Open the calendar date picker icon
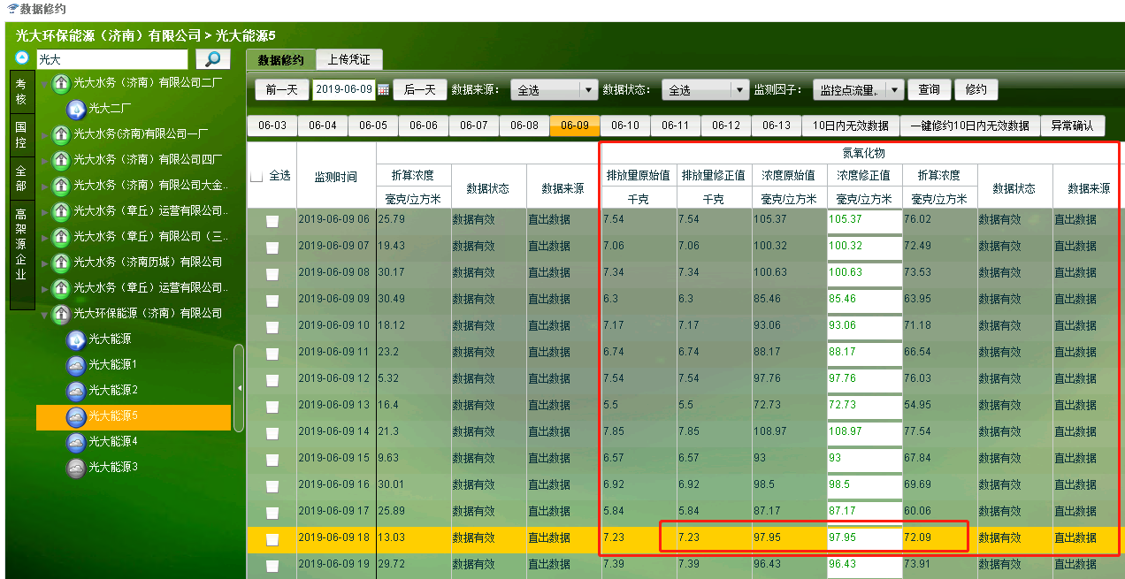The width and height of the screenshot is (1125, 579). (383, 89)
